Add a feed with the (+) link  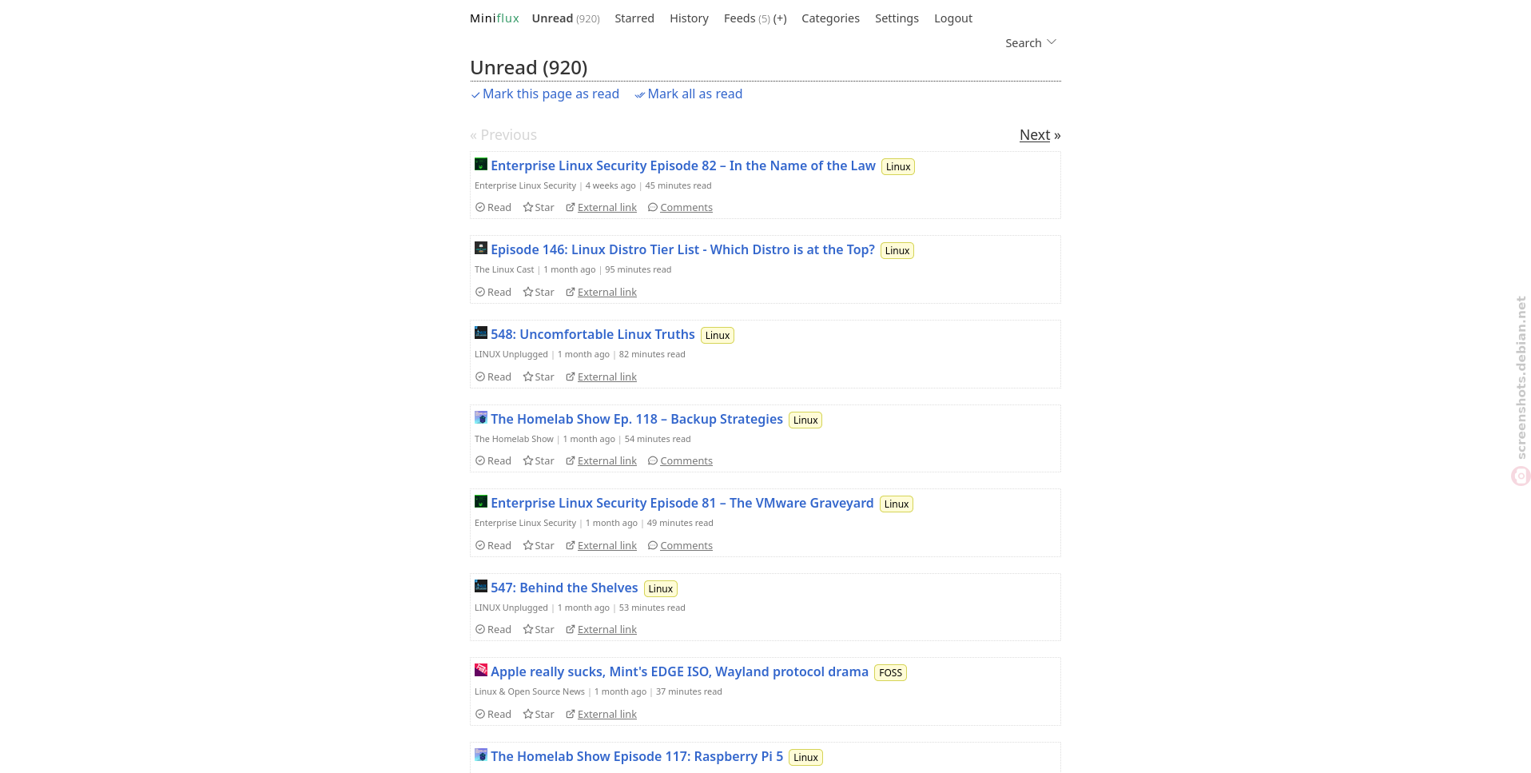780,18
